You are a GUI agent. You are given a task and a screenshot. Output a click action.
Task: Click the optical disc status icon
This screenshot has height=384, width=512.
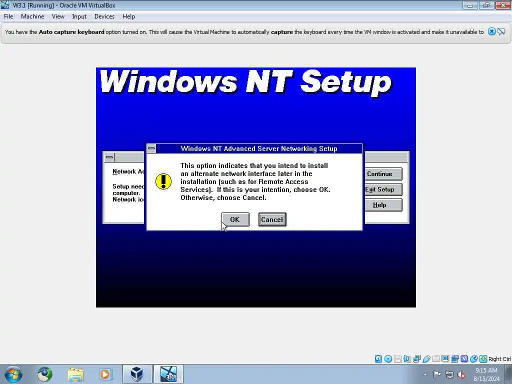(388, 359)
